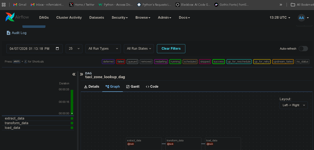Open Python - Access Dic bookmark
This screenshot has height=150, width=314.
[x=116, y=5]
